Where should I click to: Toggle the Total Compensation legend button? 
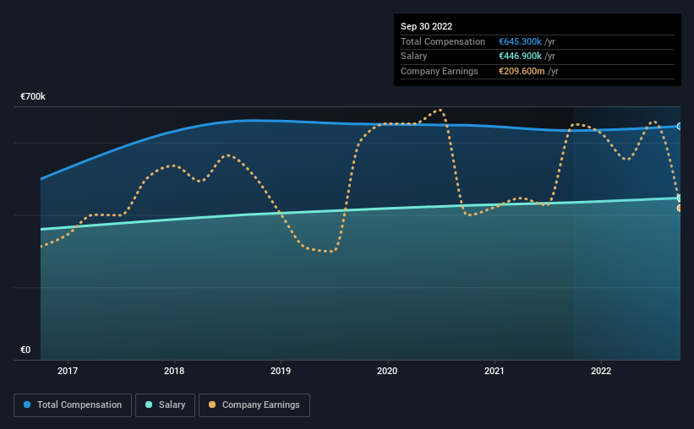[x=73, y=405]
